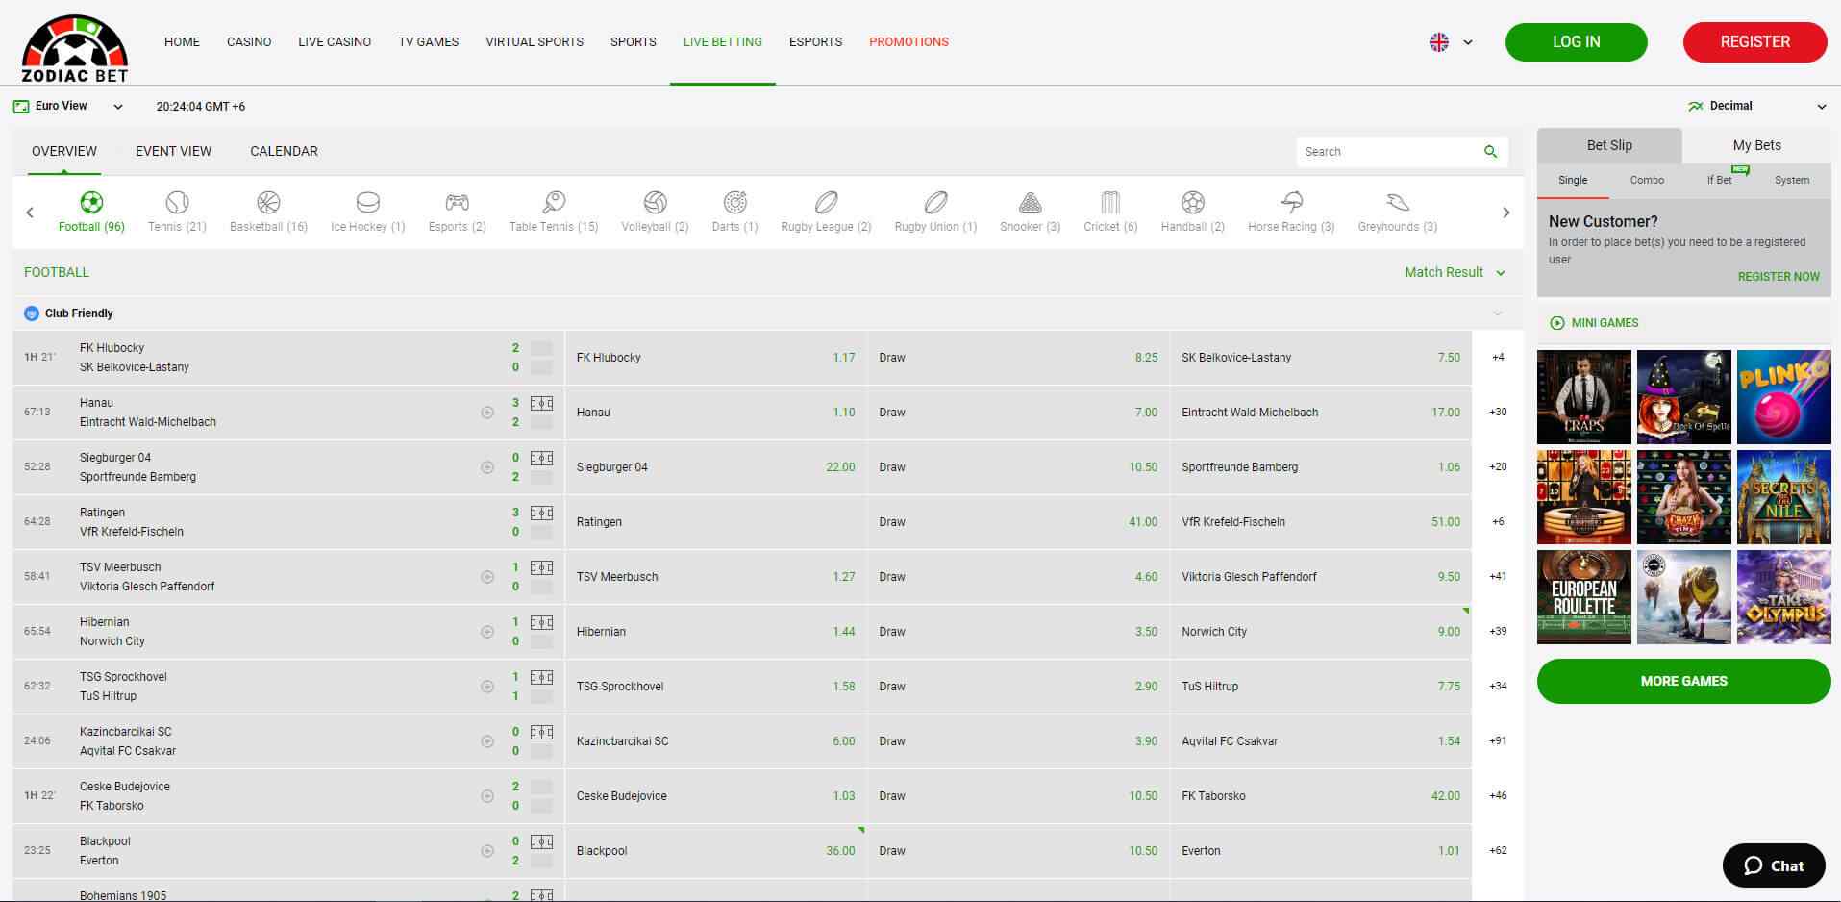Switch to Event View tab
The width and height of the screenshot is (1841, 902).
(x=173, y=151)
